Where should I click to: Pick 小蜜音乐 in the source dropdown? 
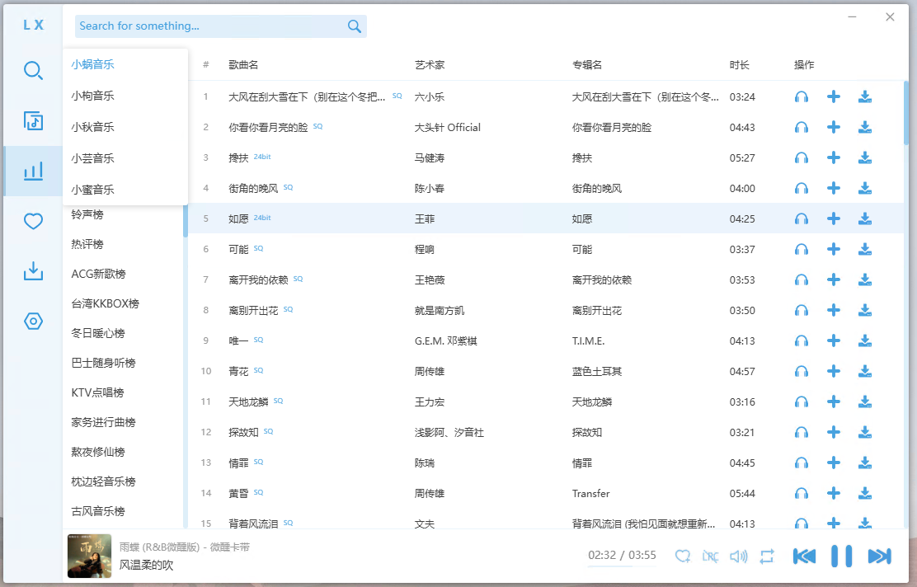93,190
